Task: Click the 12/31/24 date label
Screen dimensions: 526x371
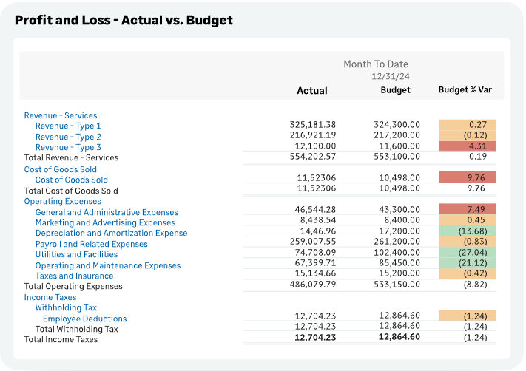Action: point(390,76)
